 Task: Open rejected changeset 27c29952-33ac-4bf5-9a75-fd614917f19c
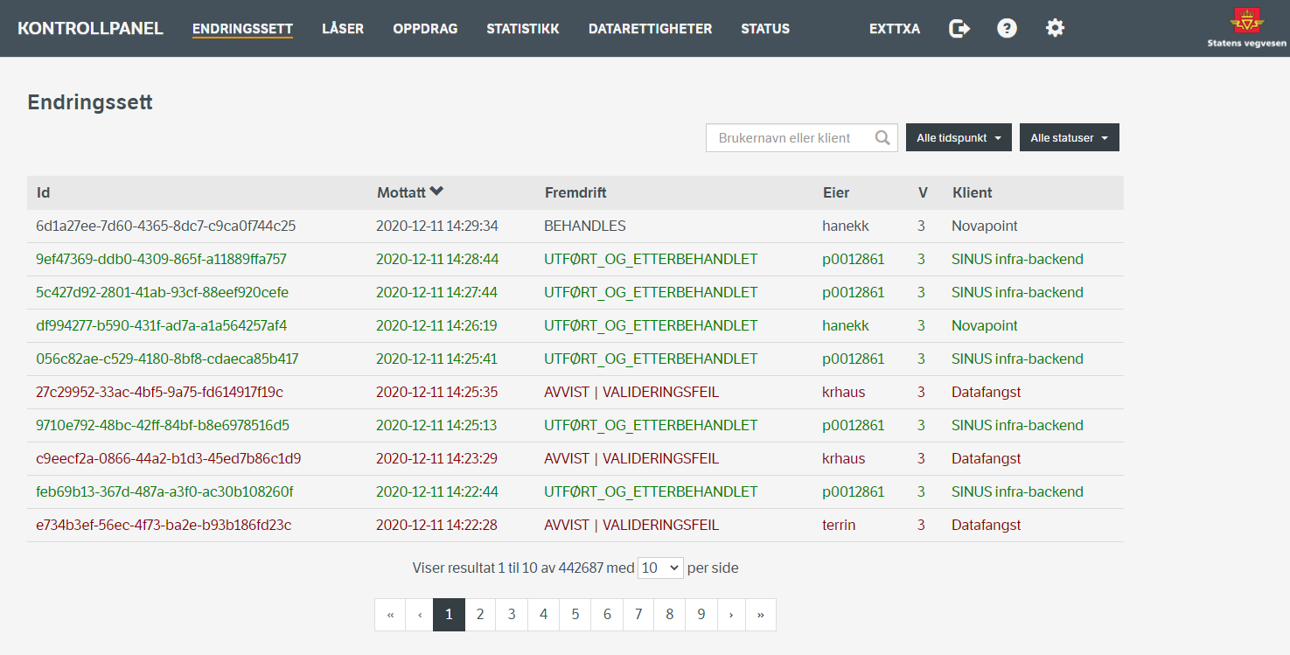(x=159, y=392)
